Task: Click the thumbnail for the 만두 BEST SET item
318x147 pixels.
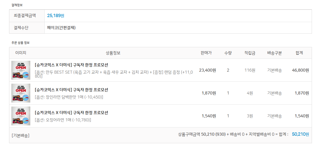Action: click(x=21, y=70)
